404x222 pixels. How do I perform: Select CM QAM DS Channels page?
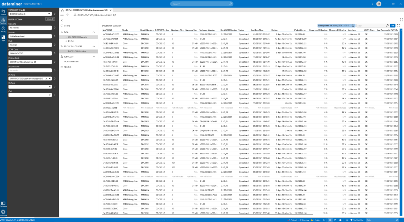[x=79, y=37]
